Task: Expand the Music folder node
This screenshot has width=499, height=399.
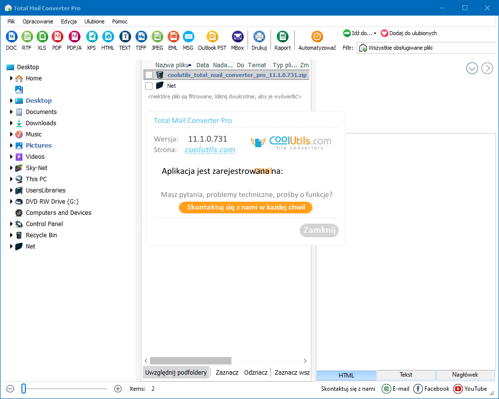Action: [x=11, y=134]
